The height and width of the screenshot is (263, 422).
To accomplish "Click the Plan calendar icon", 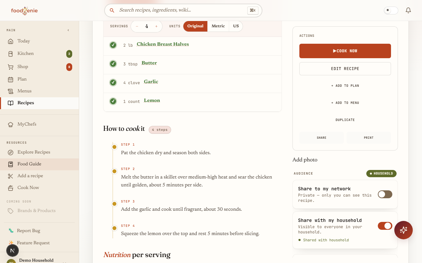I will pyautogui.click(x=11, y=79).
